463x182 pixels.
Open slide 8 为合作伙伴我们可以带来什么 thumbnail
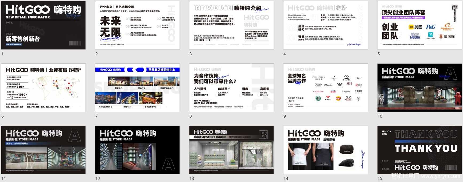click(232, 88)
